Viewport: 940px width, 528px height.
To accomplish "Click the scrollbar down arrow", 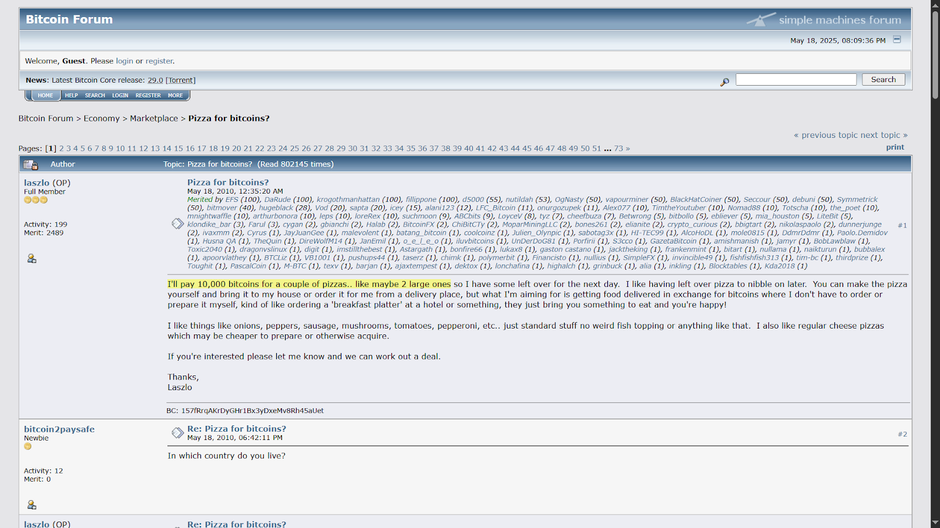I will (935, 523).
